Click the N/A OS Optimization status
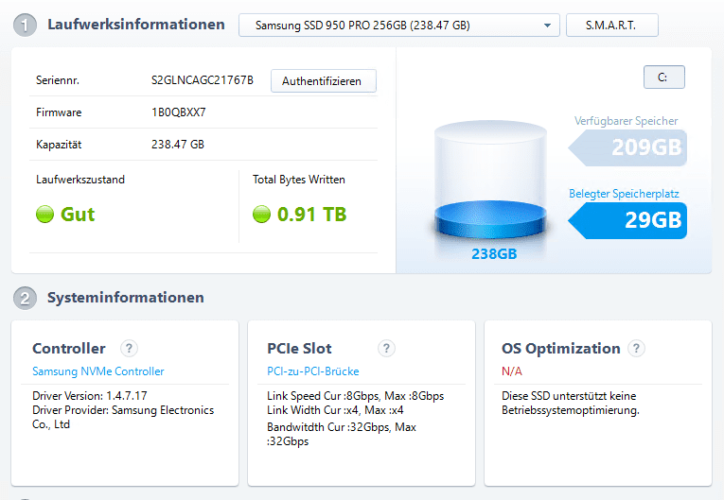This screenshot has height=500, width=724. coord(512,371)
